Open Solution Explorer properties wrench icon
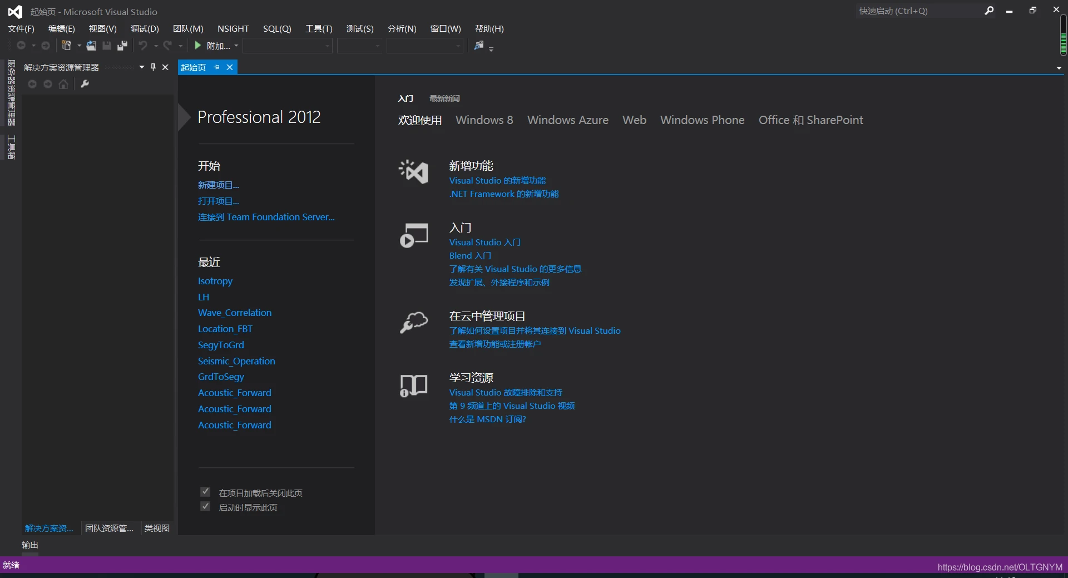 pos(85,84)
